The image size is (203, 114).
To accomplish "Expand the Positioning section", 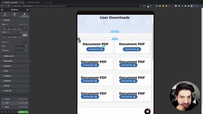I will coord(15,76).
